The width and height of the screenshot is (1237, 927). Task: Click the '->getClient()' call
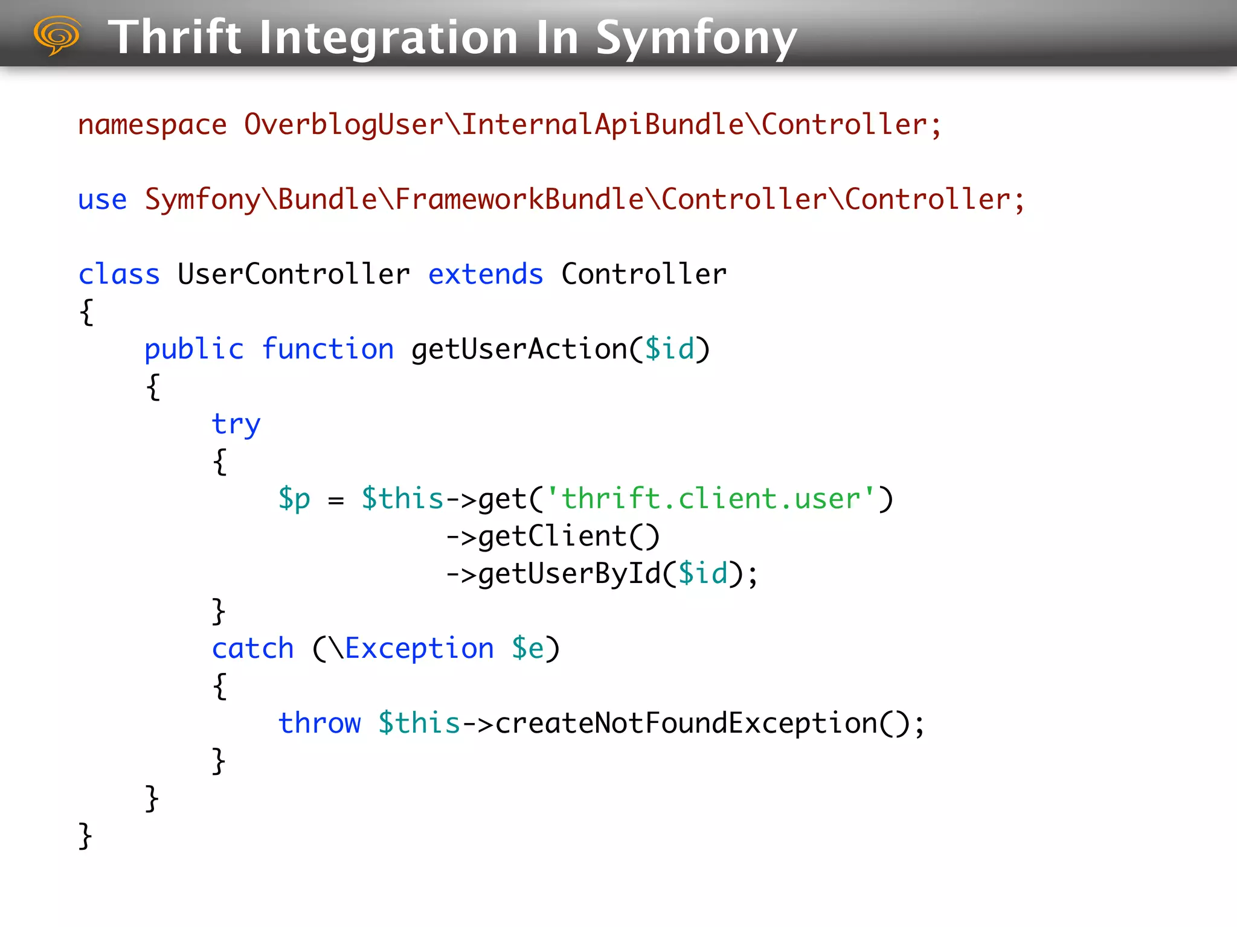(x=553, y=537)
